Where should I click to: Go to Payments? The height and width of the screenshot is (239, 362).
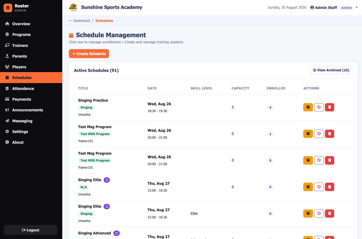(31, 99)
